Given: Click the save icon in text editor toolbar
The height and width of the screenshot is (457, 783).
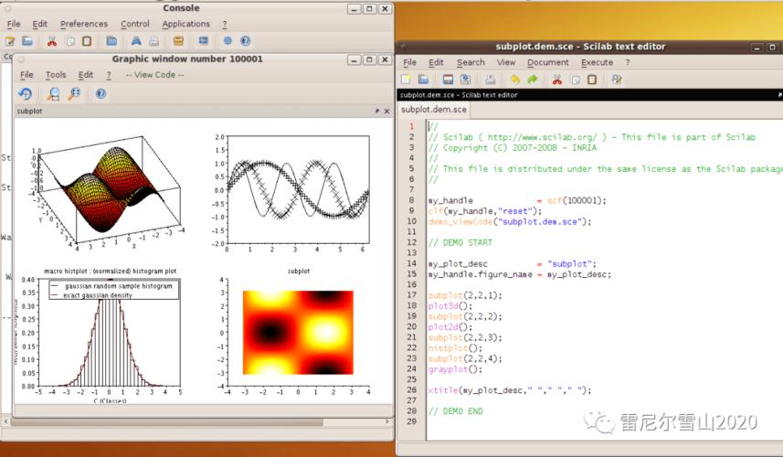Looking at the screenshot, I should [x=448, y=79].
